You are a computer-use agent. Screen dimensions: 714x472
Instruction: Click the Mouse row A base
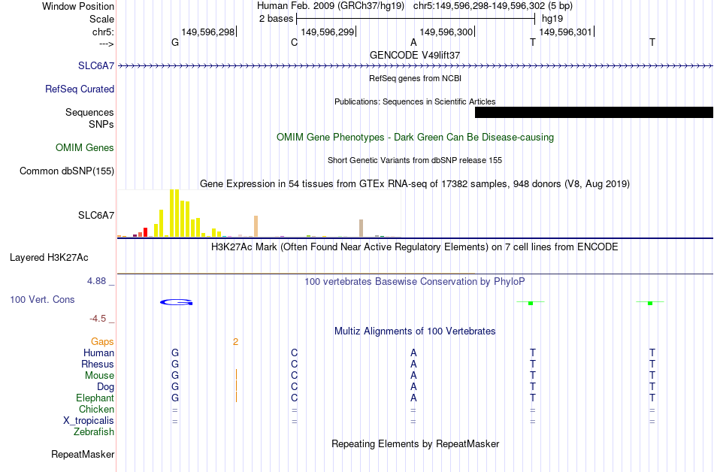click(413, 376)
